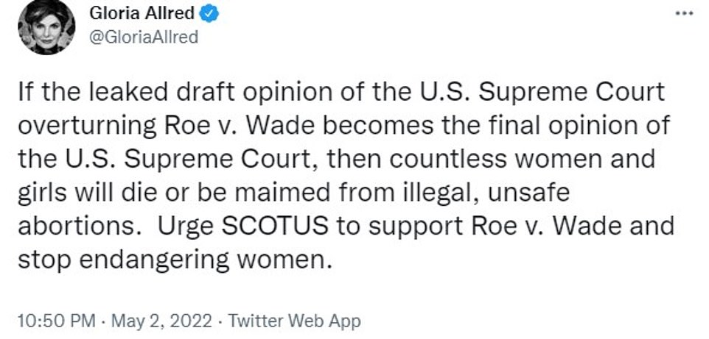709x339 pixels.
Task: Open the tweet's three-dot more options menu
Action: click(685, 14)
